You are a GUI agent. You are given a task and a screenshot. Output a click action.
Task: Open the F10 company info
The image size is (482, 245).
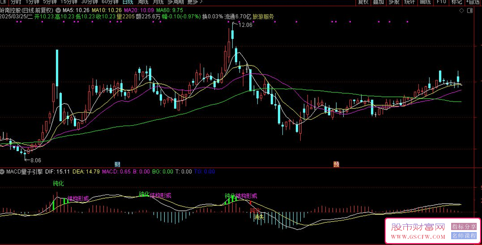(441, 2)
